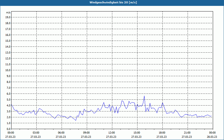Click the 13,0 y-axis label
This screenshot has width=224, height=140.
(8, 53)
